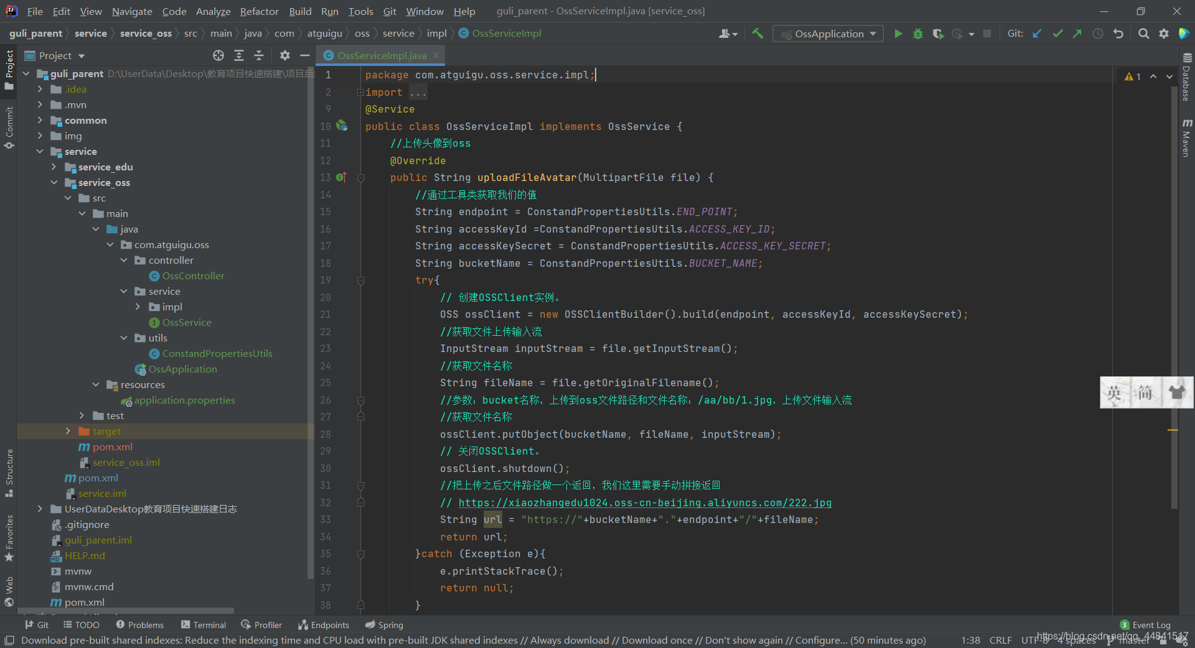Open the Endpoints tool window
Screen dimensions: 1195x648
(x=324, y=624)
